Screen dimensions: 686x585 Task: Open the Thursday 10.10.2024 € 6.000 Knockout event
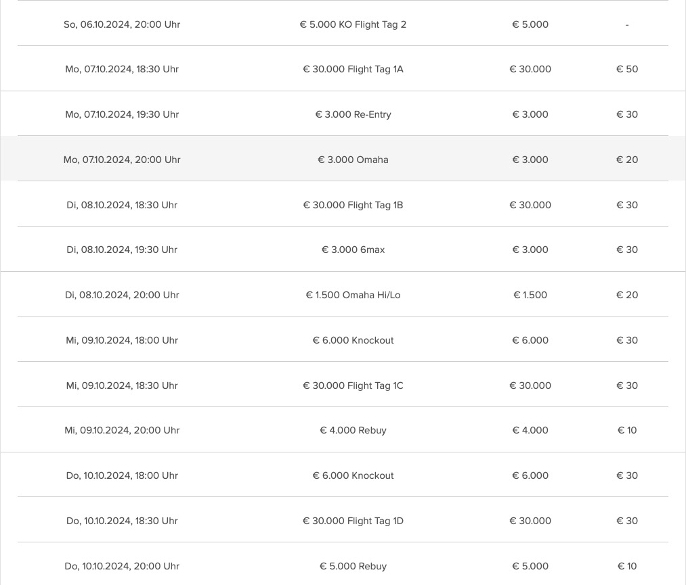point(353,475)
